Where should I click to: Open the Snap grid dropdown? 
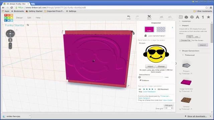click(x=169, y=108)
